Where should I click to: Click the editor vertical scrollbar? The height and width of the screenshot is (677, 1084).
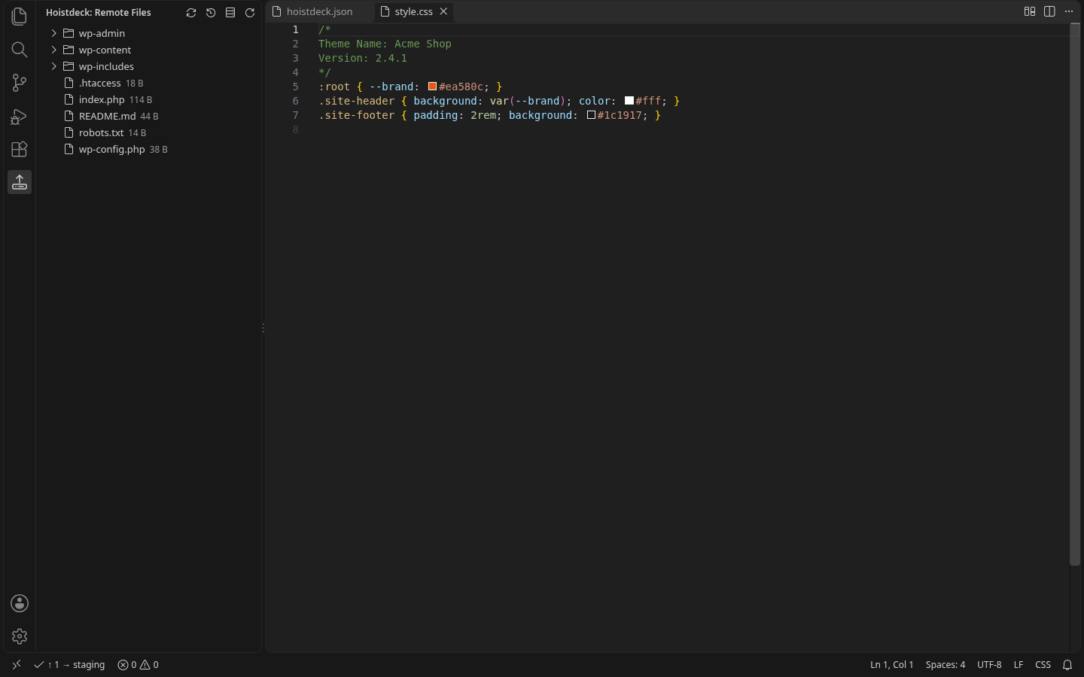tap(1075, 295)
